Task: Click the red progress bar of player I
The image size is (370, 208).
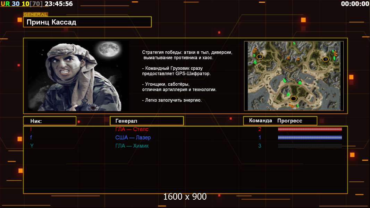Action: click(310, 129)
